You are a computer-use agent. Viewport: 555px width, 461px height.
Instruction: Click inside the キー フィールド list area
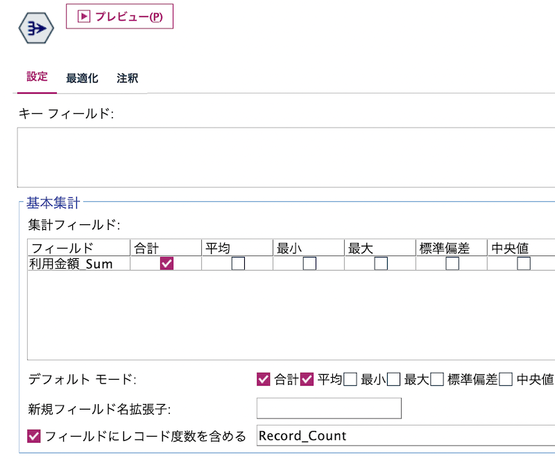coord(277,156)
